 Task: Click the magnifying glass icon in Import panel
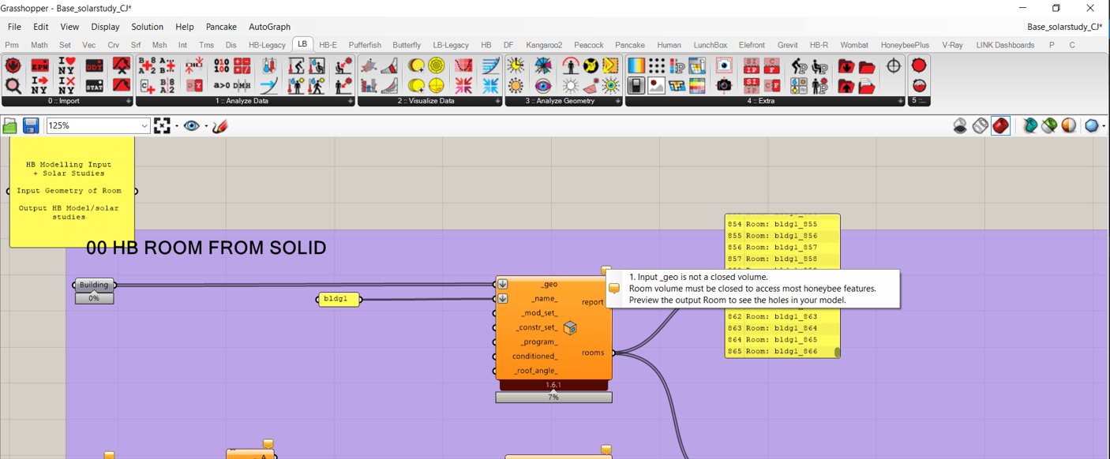13,85
